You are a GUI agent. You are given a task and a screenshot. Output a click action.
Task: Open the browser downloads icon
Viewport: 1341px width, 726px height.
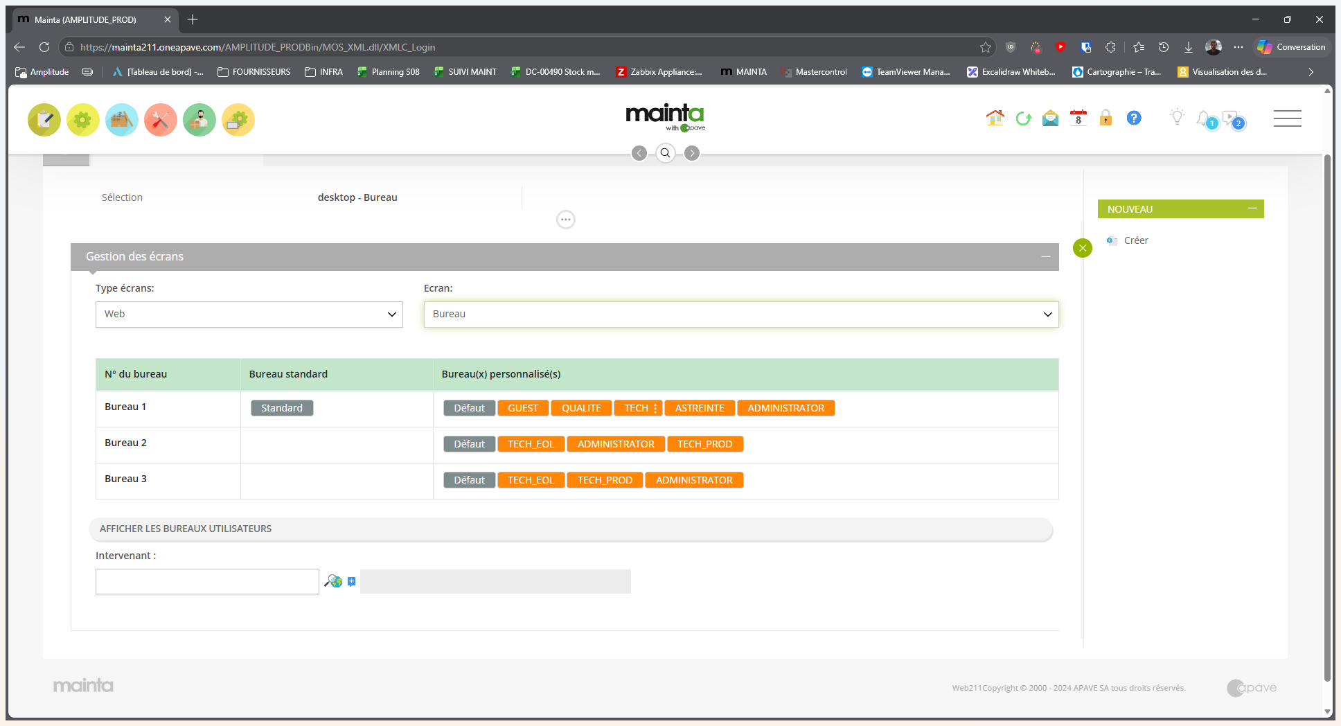(x=1189, y=47)
